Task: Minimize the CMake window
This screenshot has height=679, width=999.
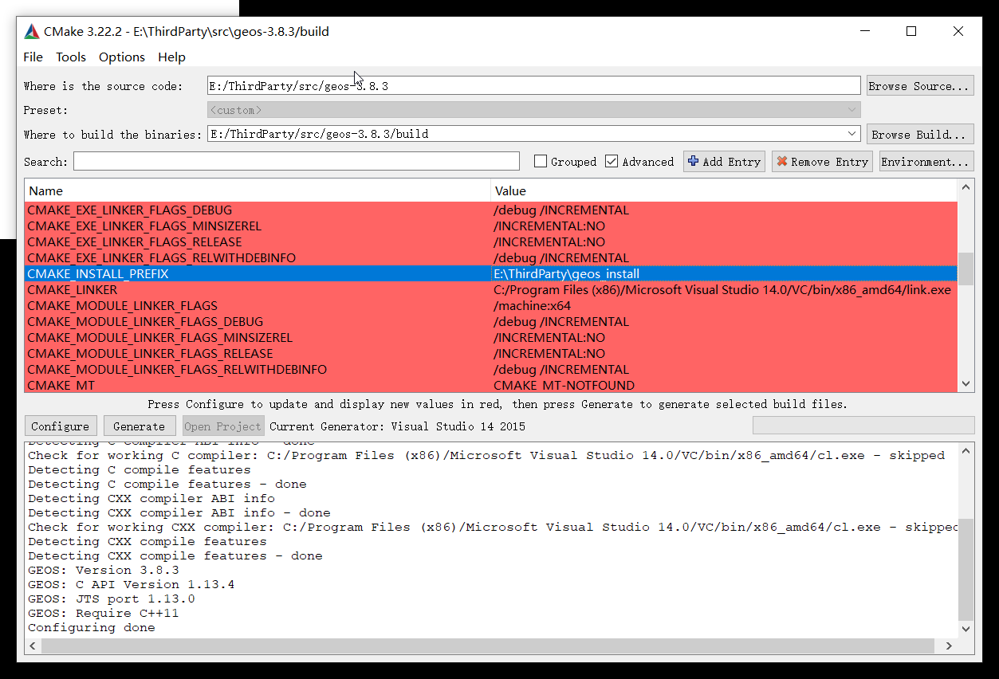Action: [865, 32]
